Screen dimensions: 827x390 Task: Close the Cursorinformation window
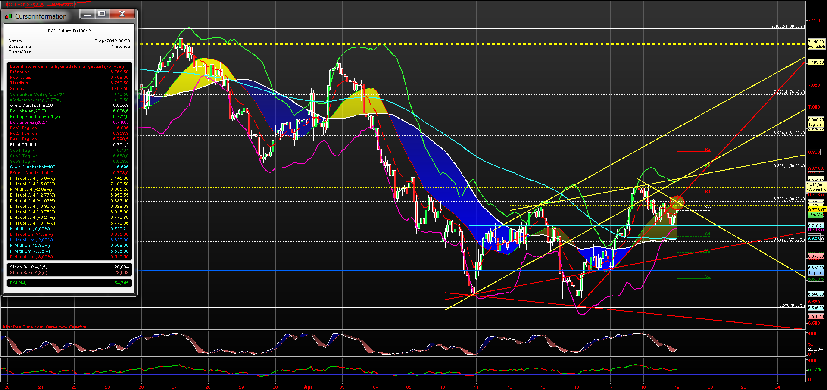(x=122, y=15)
